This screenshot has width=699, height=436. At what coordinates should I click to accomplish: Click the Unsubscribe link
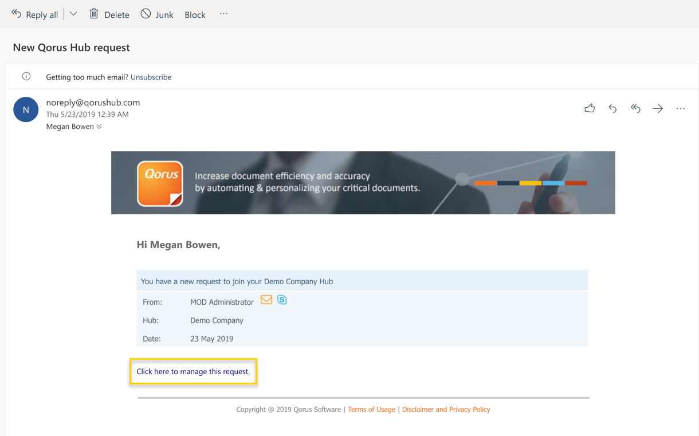(151, 77)
